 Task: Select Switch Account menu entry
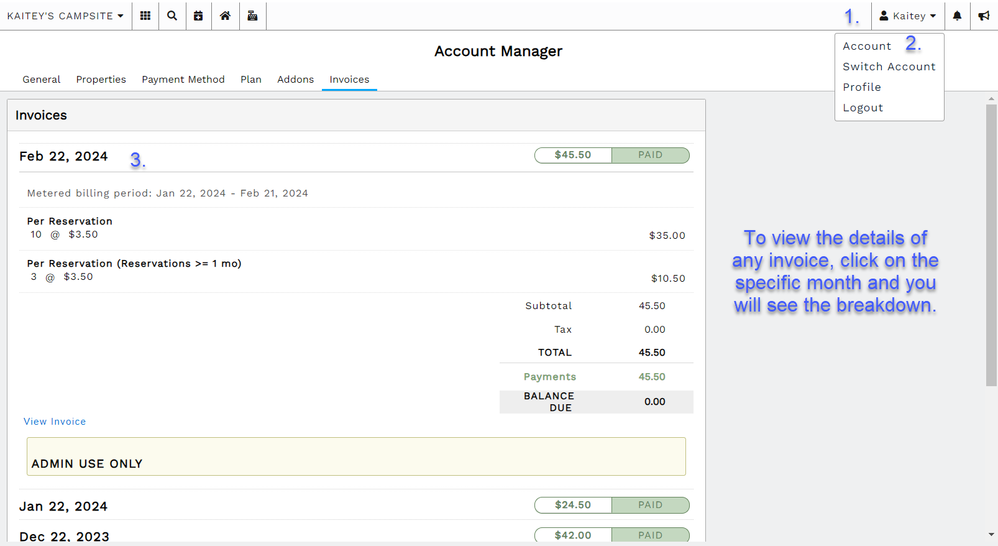889,67
